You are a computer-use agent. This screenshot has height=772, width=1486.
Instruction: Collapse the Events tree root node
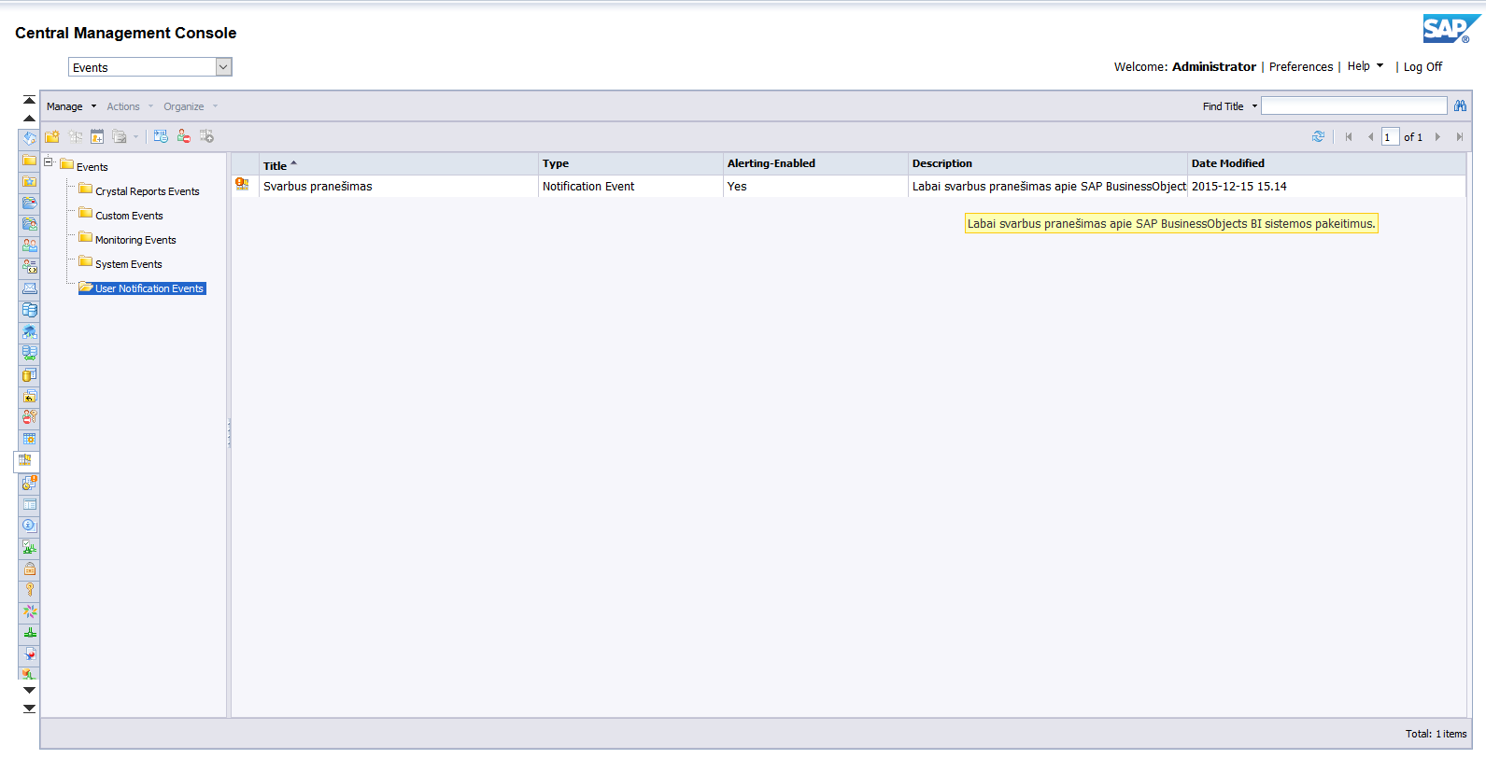click(x=49, y=162)
